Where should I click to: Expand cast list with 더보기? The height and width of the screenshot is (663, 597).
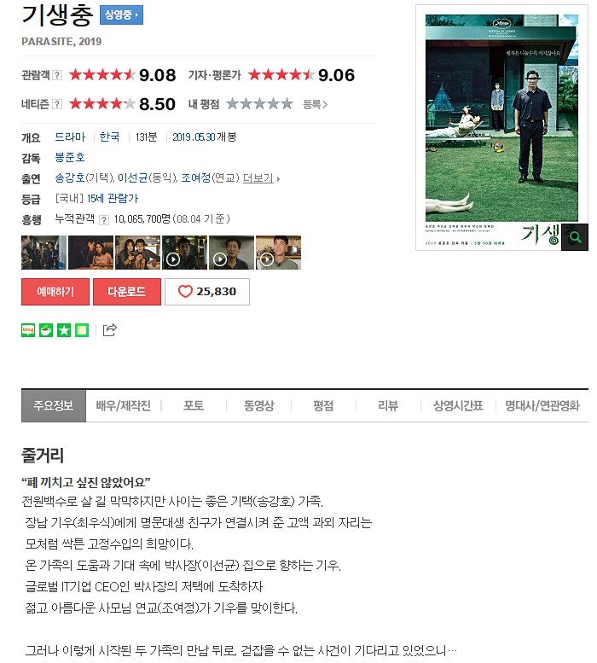[x=261, y=178]
